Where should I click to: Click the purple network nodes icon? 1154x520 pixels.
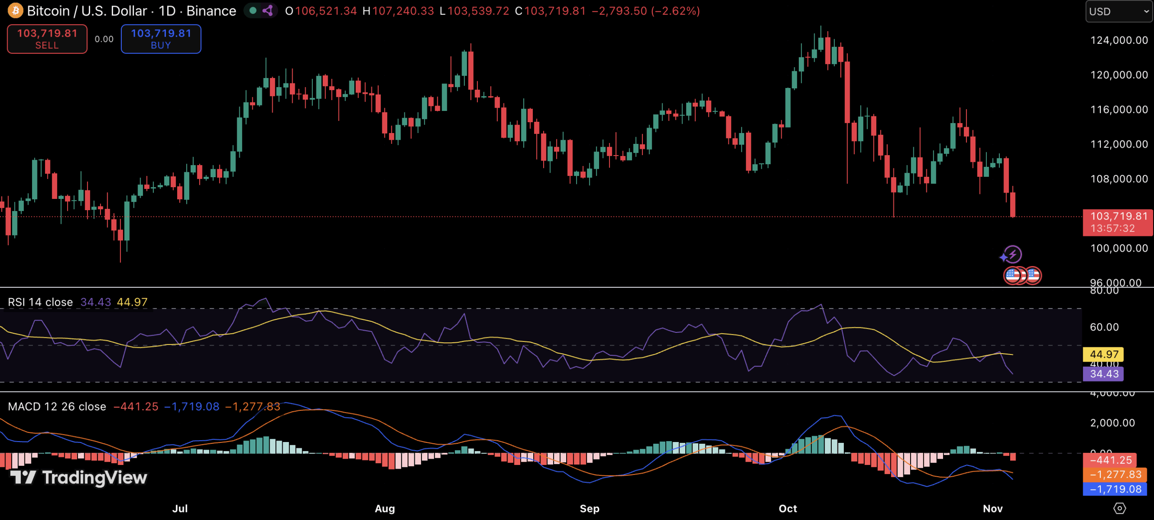point(268,10)
